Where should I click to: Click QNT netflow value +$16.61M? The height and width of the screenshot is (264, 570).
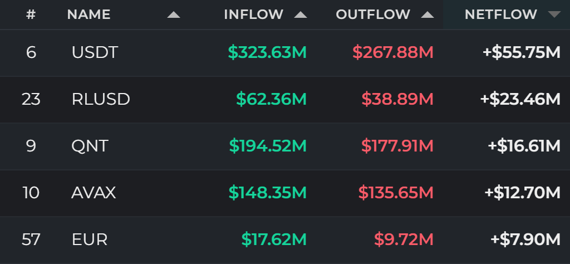tap(524, 146)
